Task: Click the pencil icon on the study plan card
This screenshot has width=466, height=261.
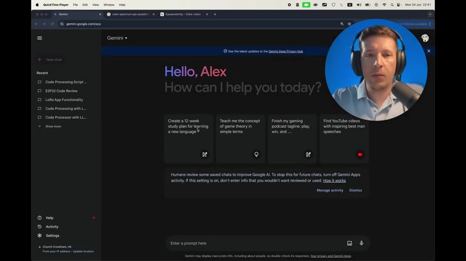Action: [x=205, y=154]
